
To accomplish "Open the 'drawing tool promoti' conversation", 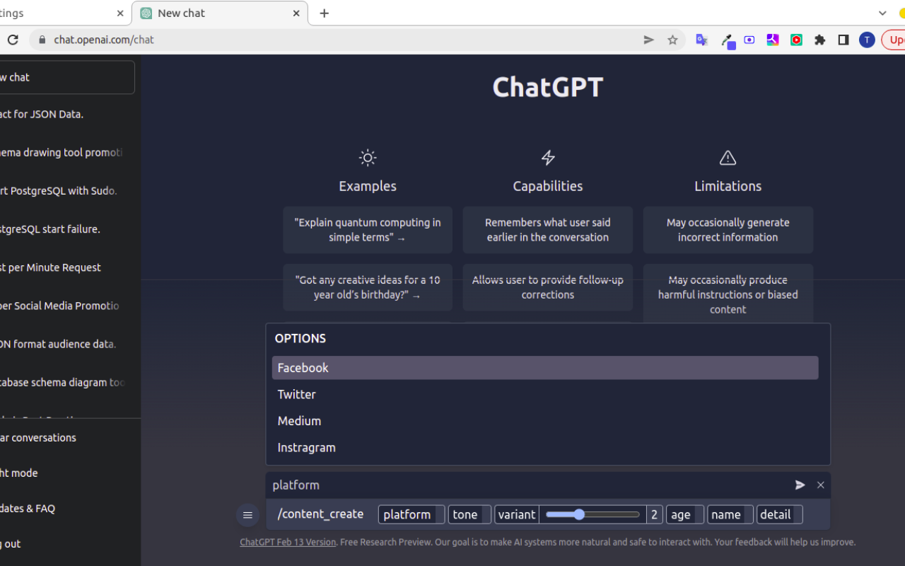I will (66, 152).
